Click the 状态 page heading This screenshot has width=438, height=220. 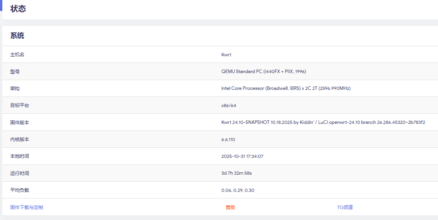point(18,9)
